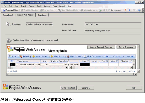The image size is (145, 103).
Task: Click Save and Close toolbar button
Action: pyautogui.click(x=11, y=10)
